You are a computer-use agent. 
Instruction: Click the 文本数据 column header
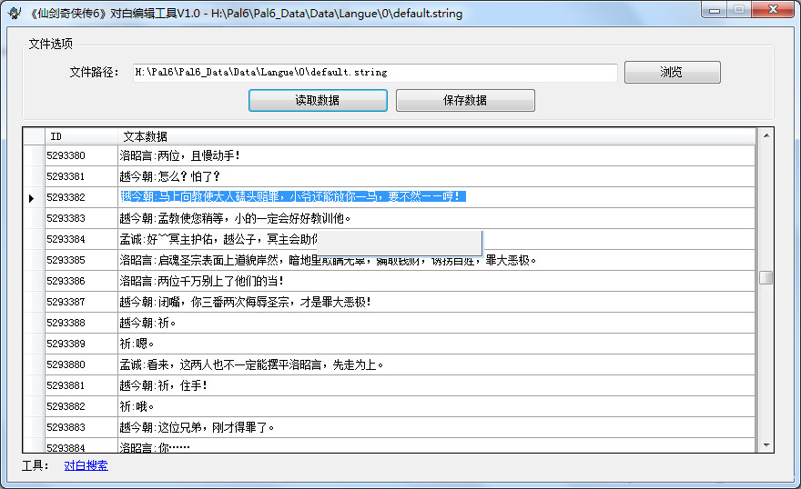pyautogui.click(x=437, y=136)
